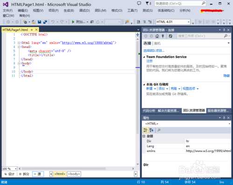Viewport: 233px width, 185px height.
Task: Pin the Team Explorer panel
Action: tap(224, 30)
